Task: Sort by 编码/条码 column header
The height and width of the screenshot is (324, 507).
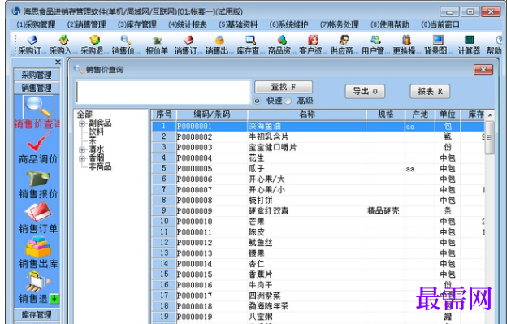Action: coord(212,114)
